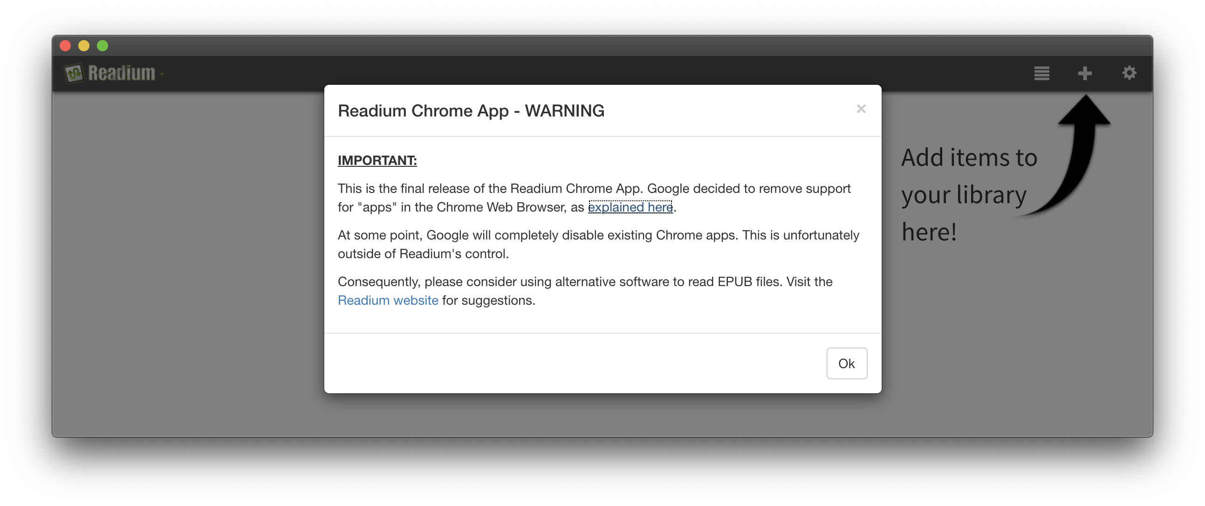
Task: Click the Readium app icon in the header
Action: pyautogui.click(x=75, y=73)
